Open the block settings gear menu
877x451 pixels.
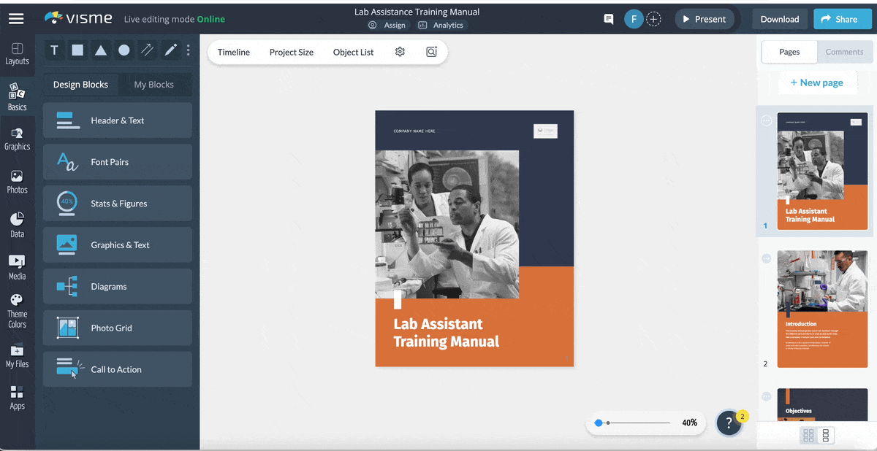pyautogui.click(x=399, y=52)
